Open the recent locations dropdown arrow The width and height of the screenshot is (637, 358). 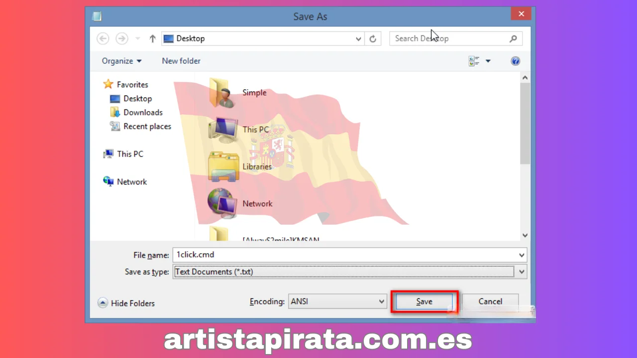click(x=138, y=38)
